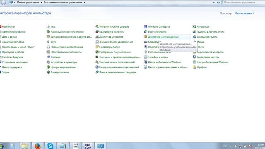The width and height of the screenshot is (265, 149).
Task: Click the Клавиатура keyboard icon
Action: tap(145, 42)
